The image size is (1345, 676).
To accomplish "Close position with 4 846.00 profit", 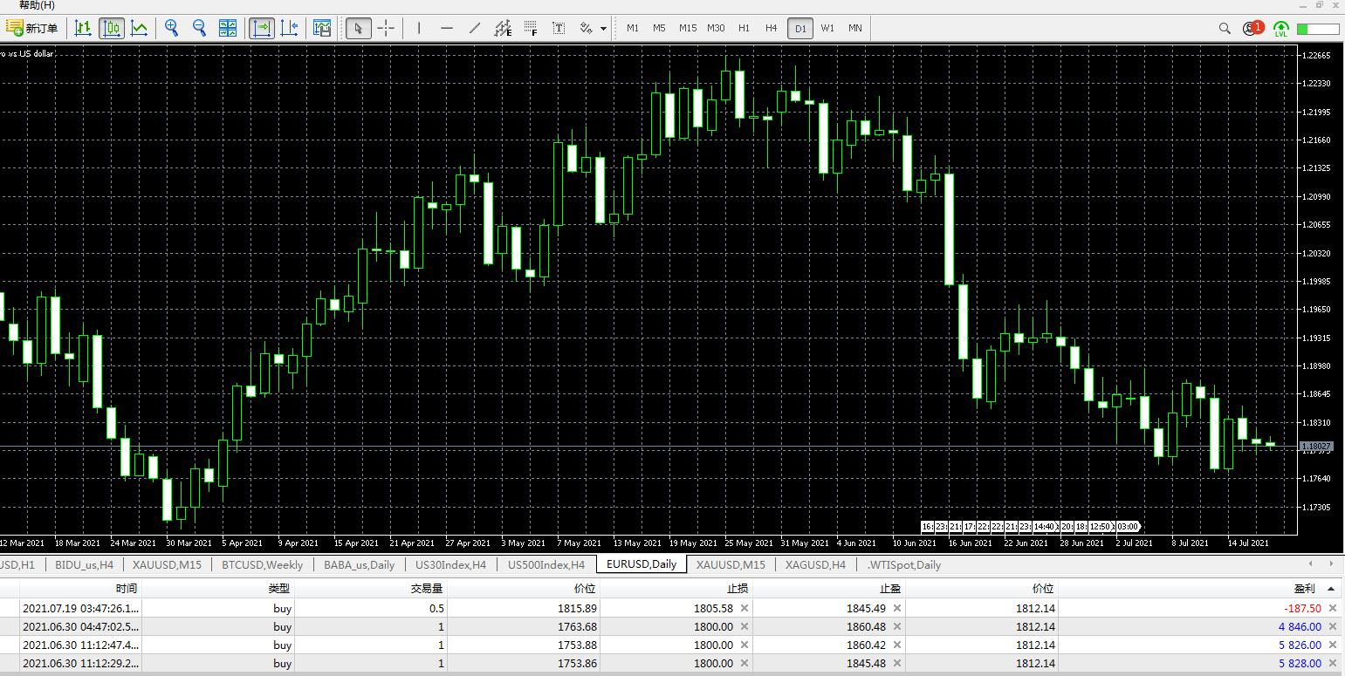I will (x=1332, y=626).
